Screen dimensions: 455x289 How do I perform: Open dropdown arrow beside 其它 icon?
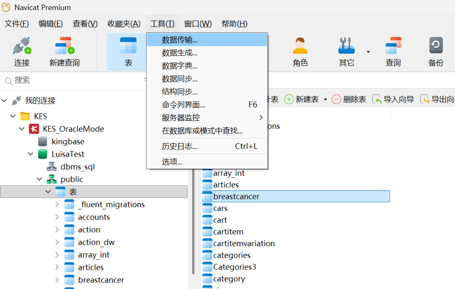368,52
